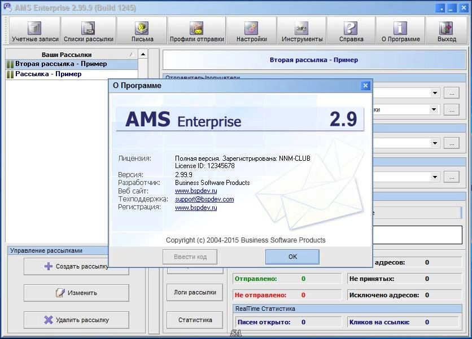Screen dimensions: 472x339
Task: Click the Писем открыто label
Action: (x=264, y=322)
